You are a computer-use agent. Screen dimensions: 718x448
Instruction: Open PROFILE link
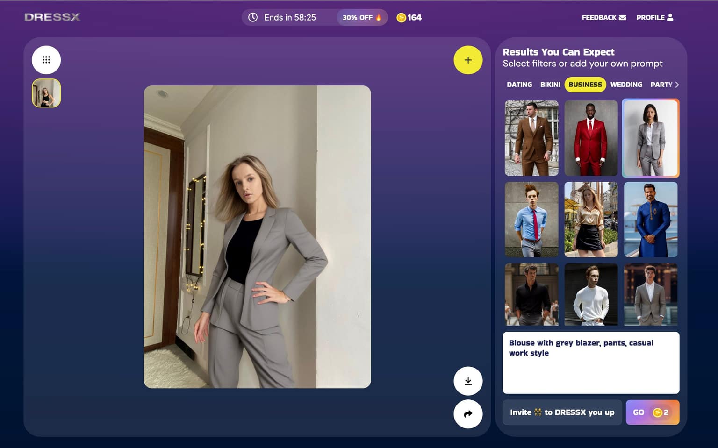coord(654,17)
